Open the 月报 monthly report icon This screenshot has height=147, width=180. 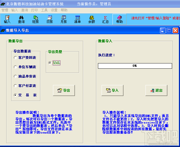pyautogui.click(x=64, y=19)
